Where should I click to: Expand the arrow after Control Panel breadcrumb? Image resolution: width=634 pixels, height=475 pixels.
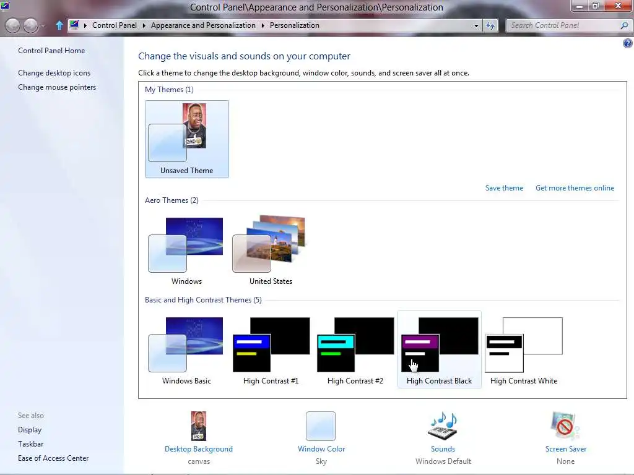click(x=144, y=25)
